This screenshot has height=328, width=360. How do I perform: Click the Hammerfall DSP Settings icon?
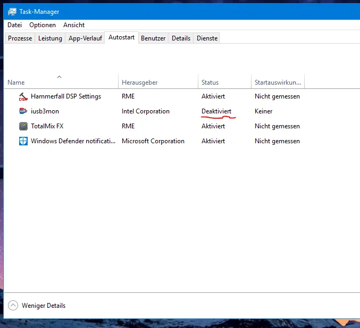pyautogui.click(x=23, y=96)
